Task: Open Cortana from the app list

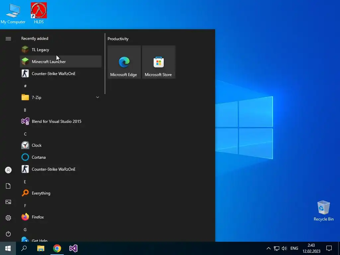Action: [61, 157]
